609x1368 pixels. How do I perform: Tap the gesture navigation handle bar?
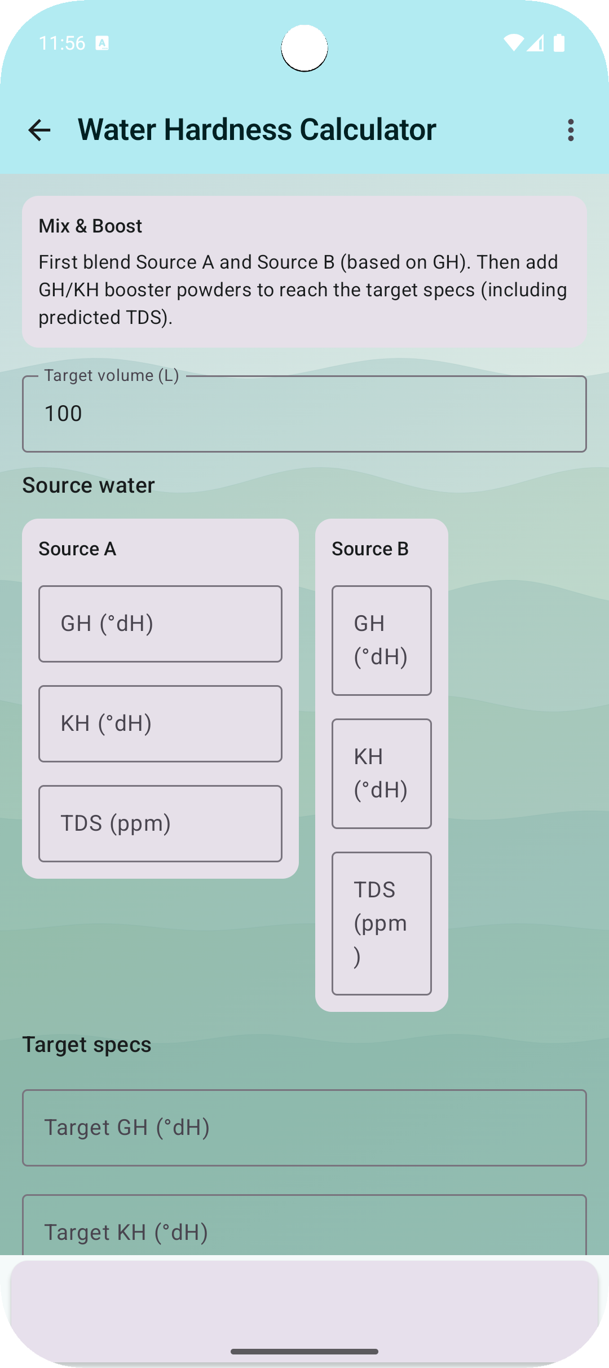point(304,1352)
